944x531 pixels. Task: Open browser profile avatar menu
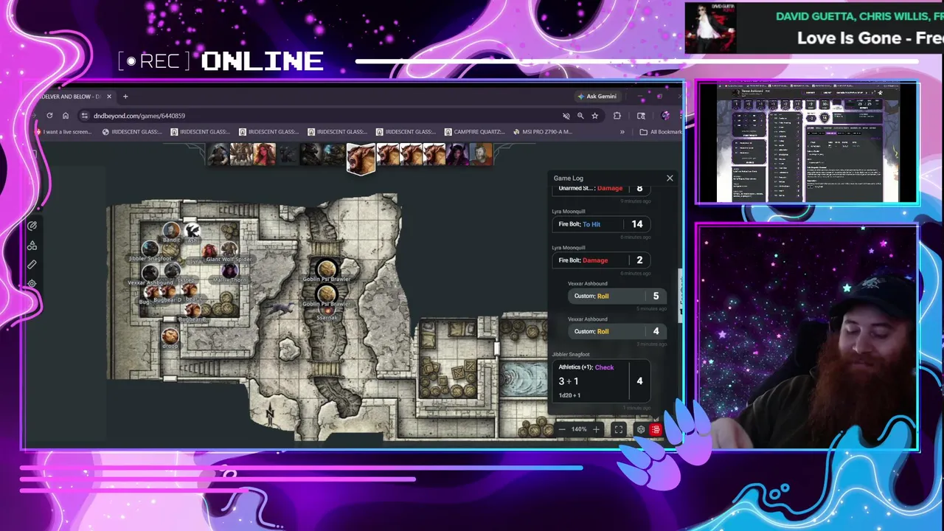tap(666, 116)
